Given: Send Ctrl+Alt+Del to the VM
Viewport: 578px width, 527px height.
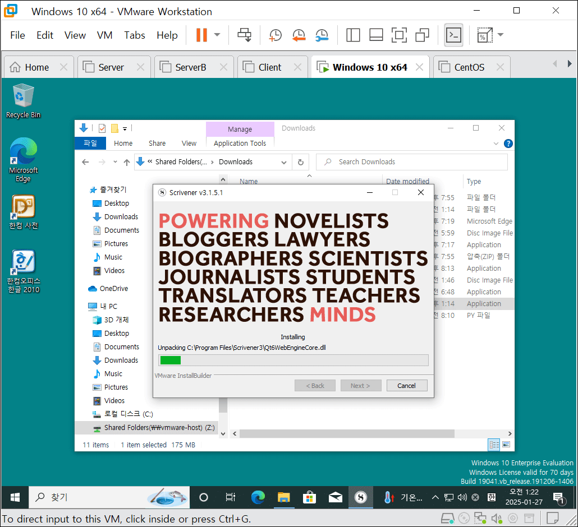Looking at the screenshot, I should click(244, 35).
